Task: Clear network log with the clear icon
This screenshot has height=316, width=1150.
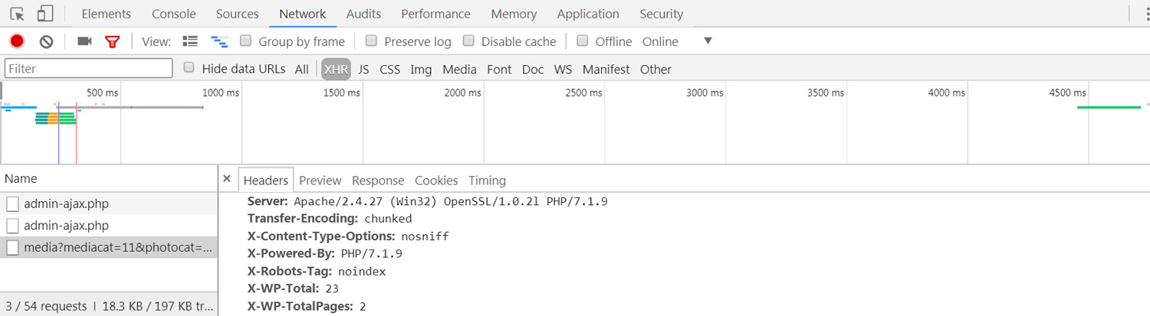Action: 46,41
